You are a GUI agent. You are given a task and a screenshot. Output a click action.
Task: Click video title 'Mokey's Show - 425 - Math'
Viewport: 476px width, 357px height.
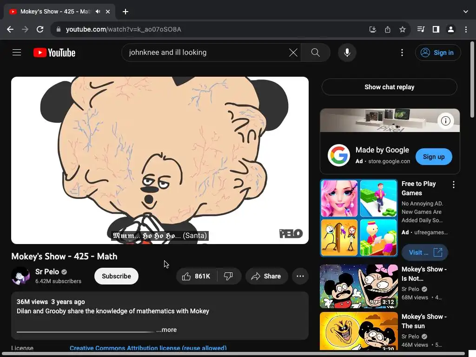pyautogui.click(x=64, y=257)
